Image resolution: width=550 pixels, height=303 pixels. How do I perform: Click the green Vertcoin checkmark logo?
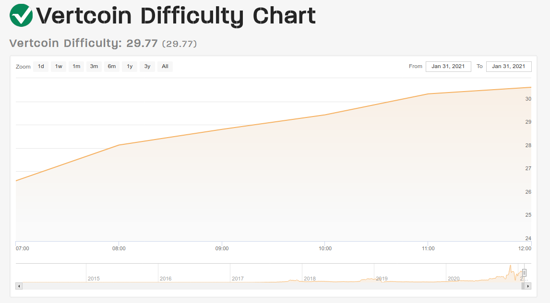[x=21, y=15]
